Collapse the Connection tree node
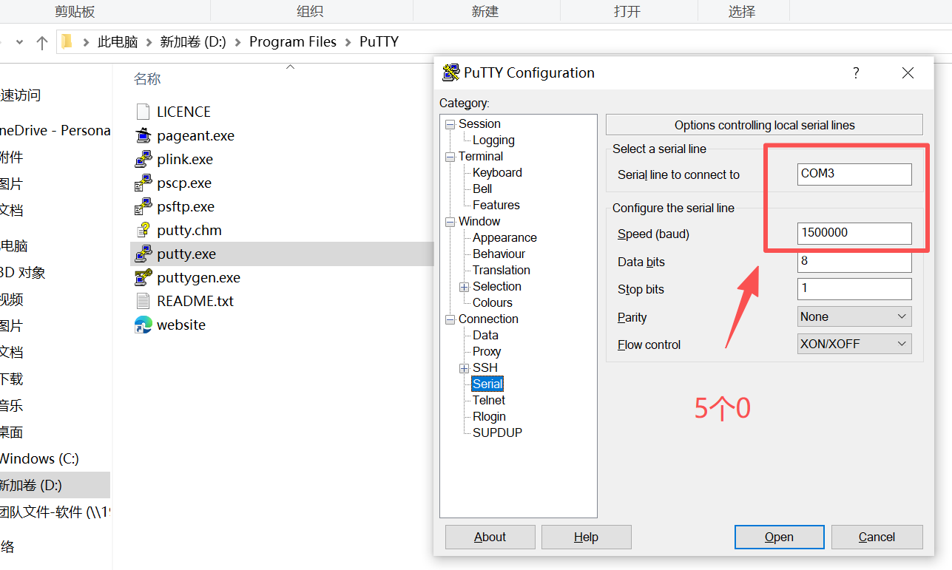 coord(450,319)
